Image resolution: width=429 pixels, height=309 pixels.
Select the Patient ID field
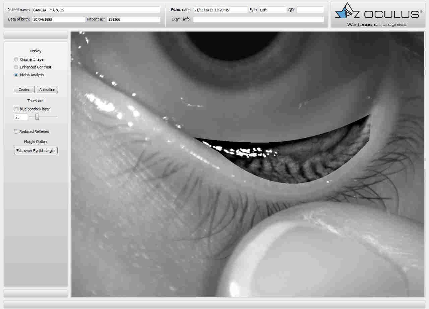point(133,19)
